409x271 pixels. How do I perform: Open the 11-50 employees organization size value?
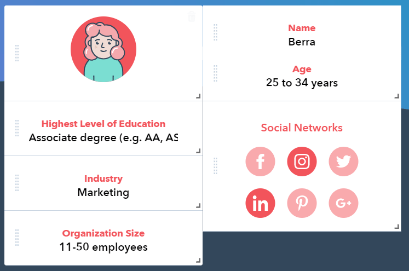pyautogui.click(x=103, y=247)
